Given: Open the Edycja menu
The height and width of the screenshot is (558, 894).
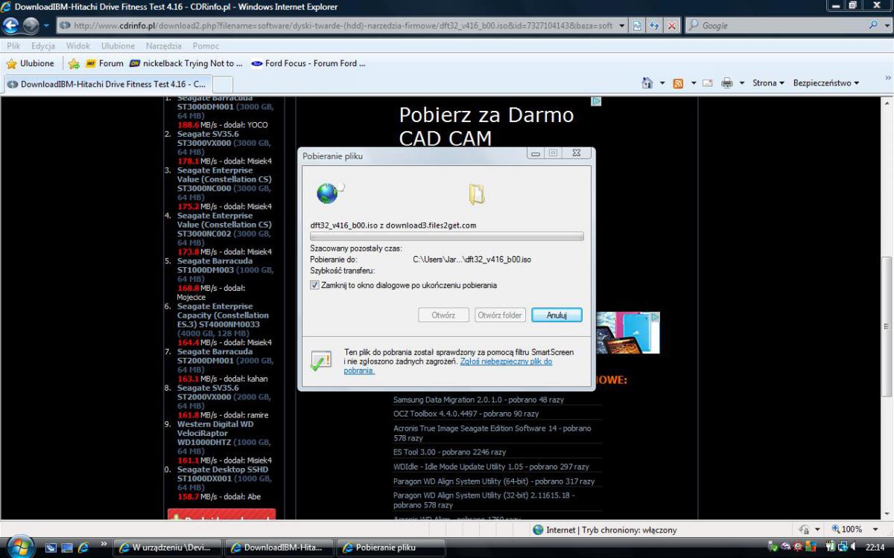Looking at the screenshot, I should [x=43, y=45].
